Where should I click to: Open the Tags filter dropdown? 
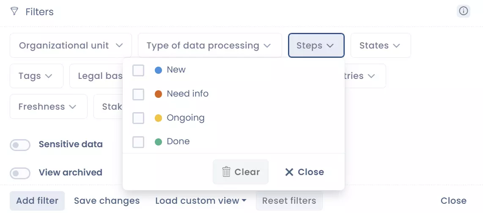pyautogui.click(x=36, y=76)
